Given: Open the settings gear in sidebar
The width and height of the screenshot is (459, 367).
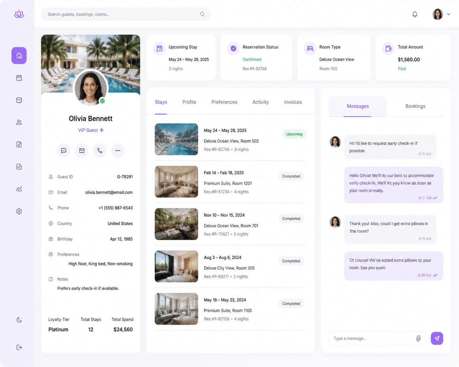Looking at the screenshot, I should (19, 211).
